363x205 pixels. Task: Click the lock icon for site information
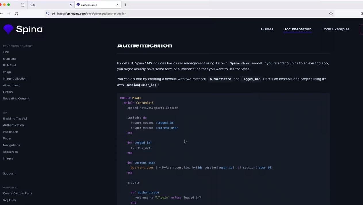coord(53,14)
